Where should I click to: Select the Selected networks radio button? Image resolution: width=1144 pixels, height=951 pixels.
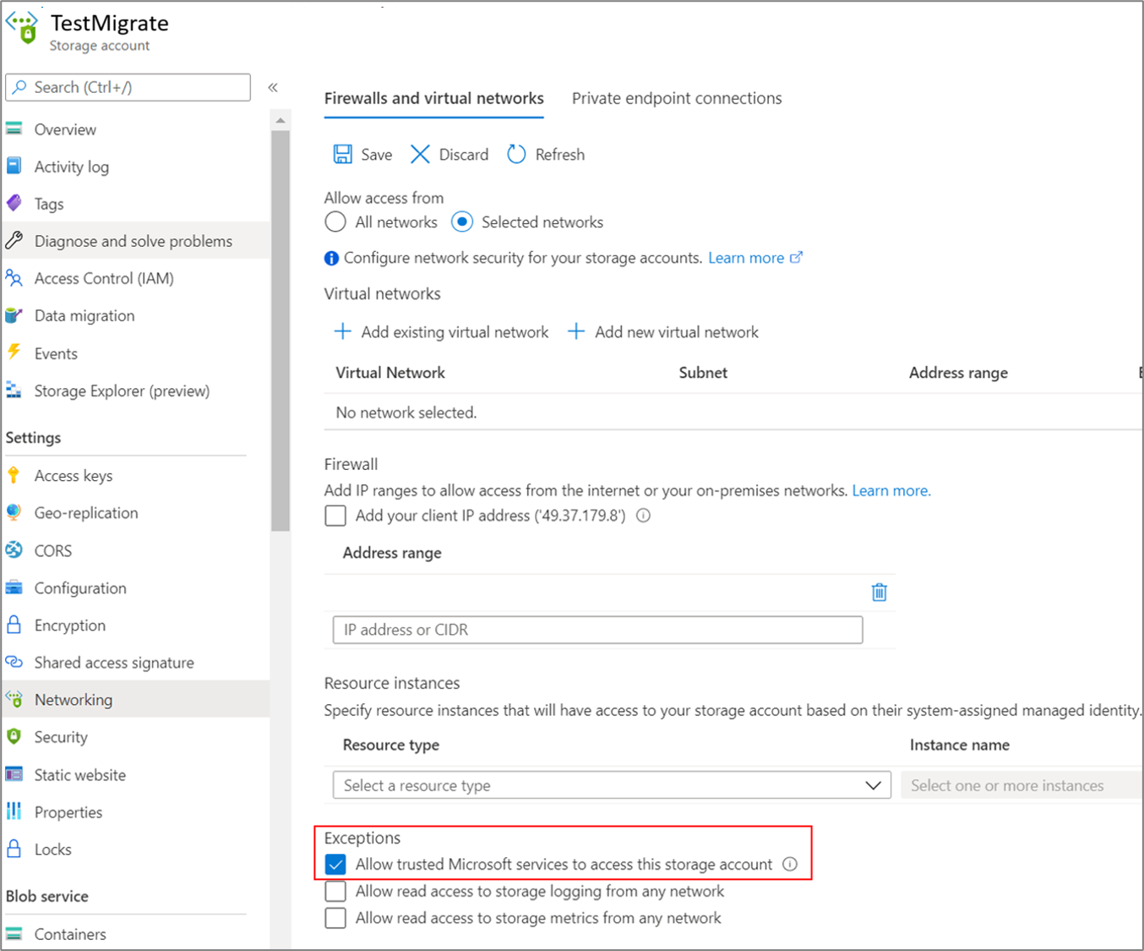(x=461, y=222)
